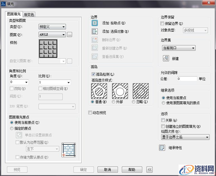216x176 pixels.
Task: Open the 左下 origin position dropdown
Action: coord(42,149)
